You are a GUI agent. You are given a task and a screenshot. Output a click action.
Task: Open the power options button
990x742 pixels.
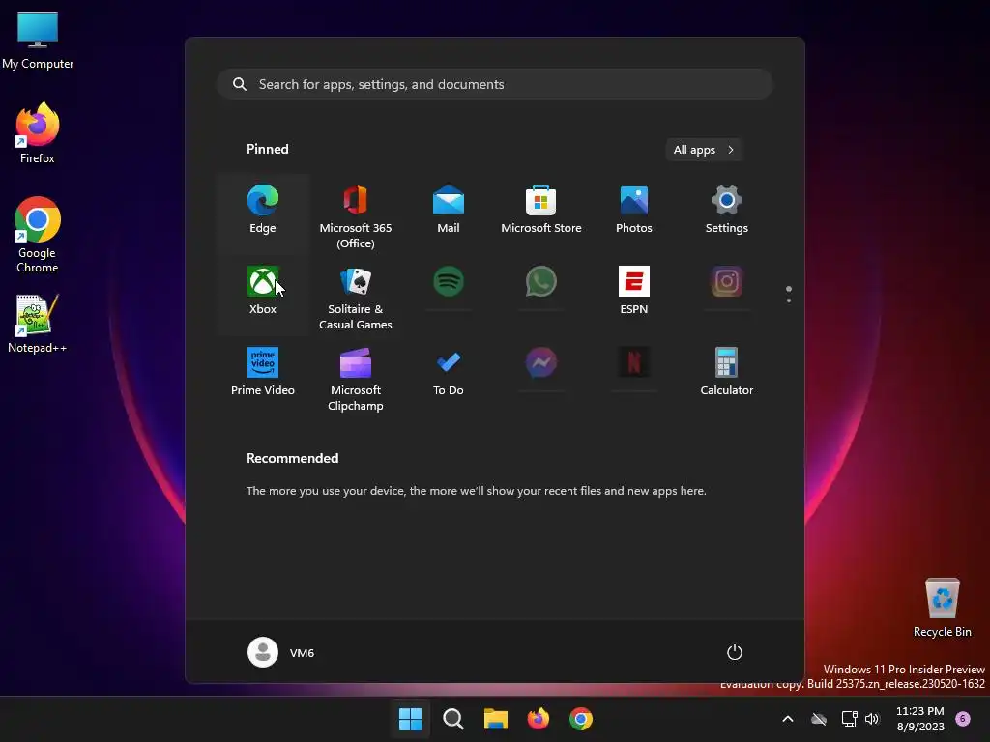pyautogui.click(x=735, y=652)
